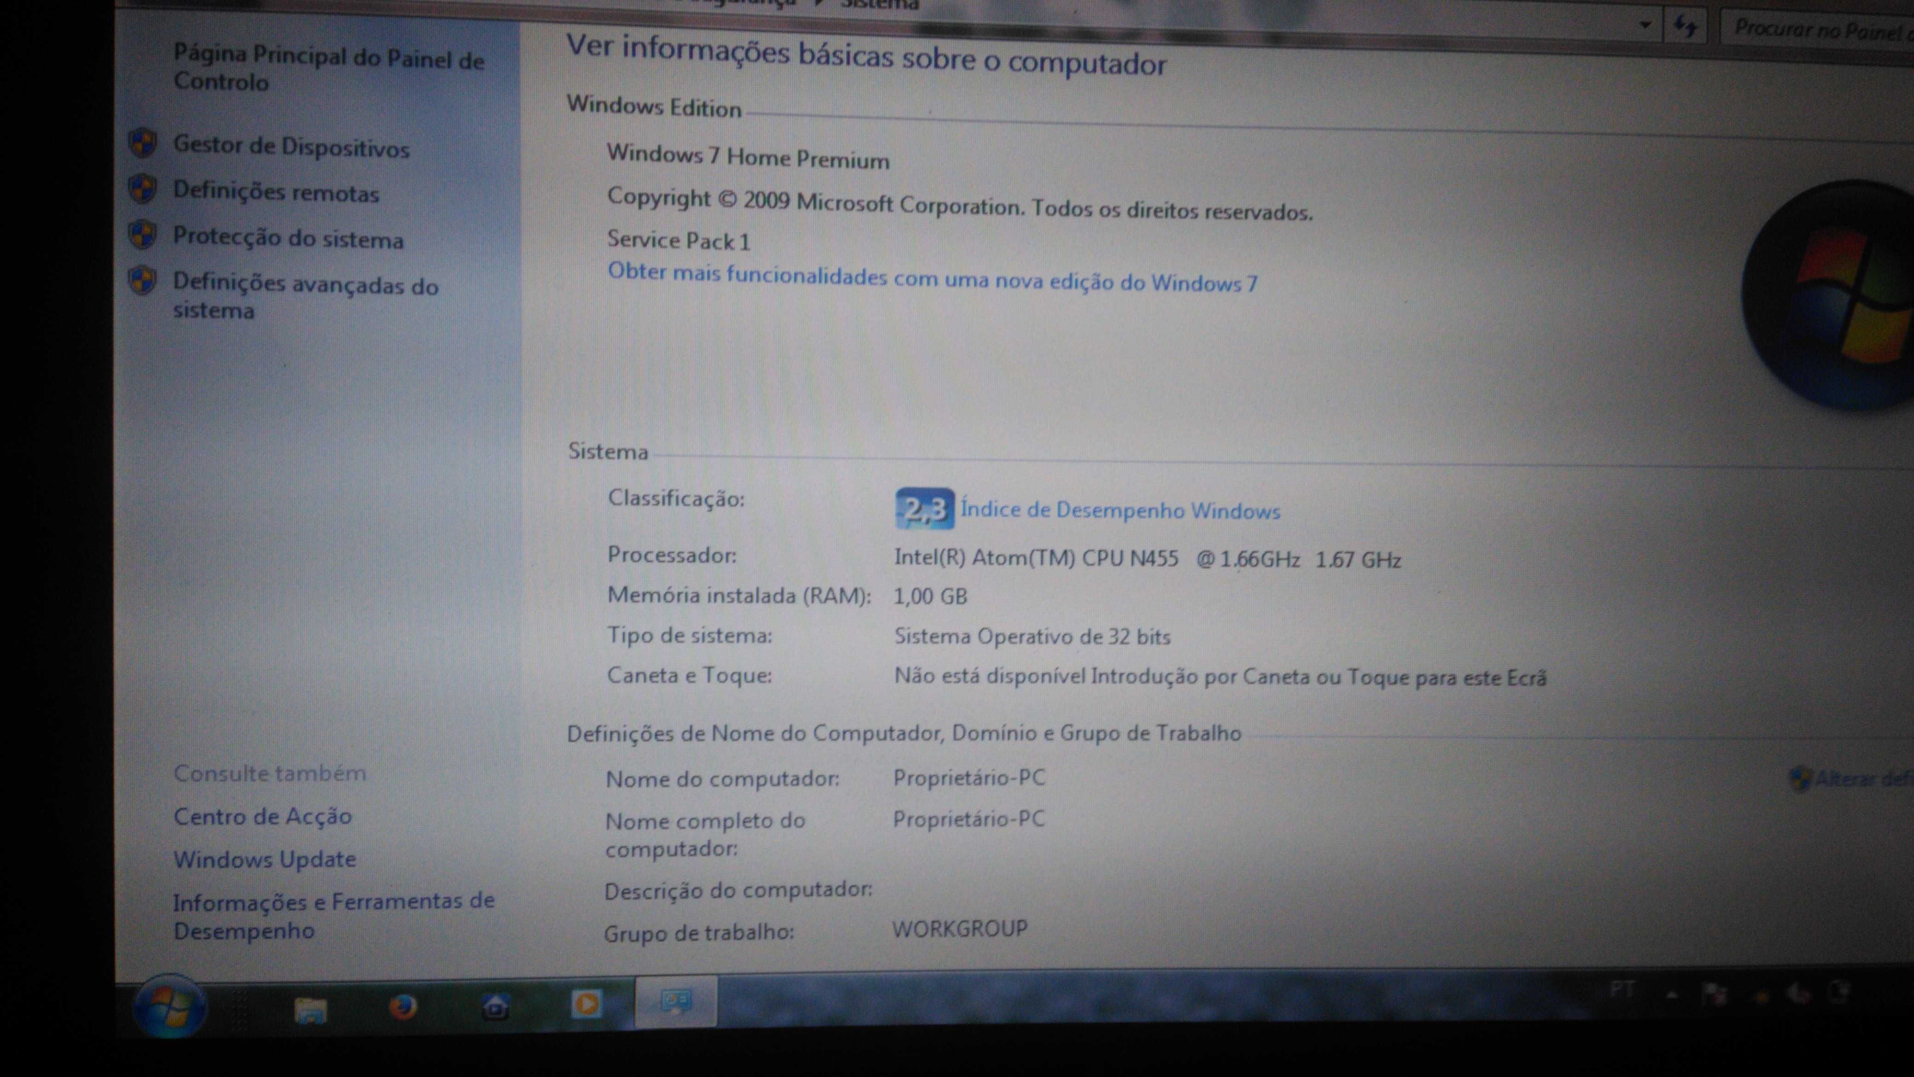Open Centro de Acção link
Screen dimensions: 1914x1077
click(262, 816)
